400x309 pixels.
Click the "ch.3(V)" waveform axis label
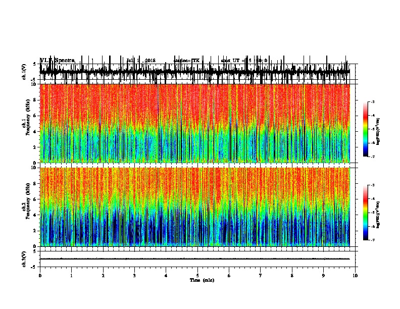[x=24, y=260]
